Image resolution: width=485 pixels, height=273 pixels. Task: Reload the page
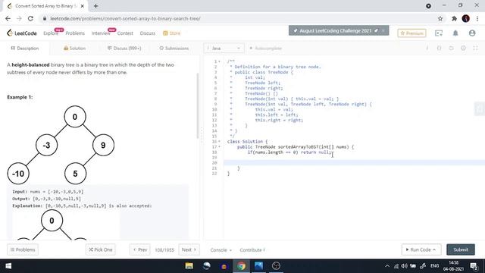pos(30,18)
